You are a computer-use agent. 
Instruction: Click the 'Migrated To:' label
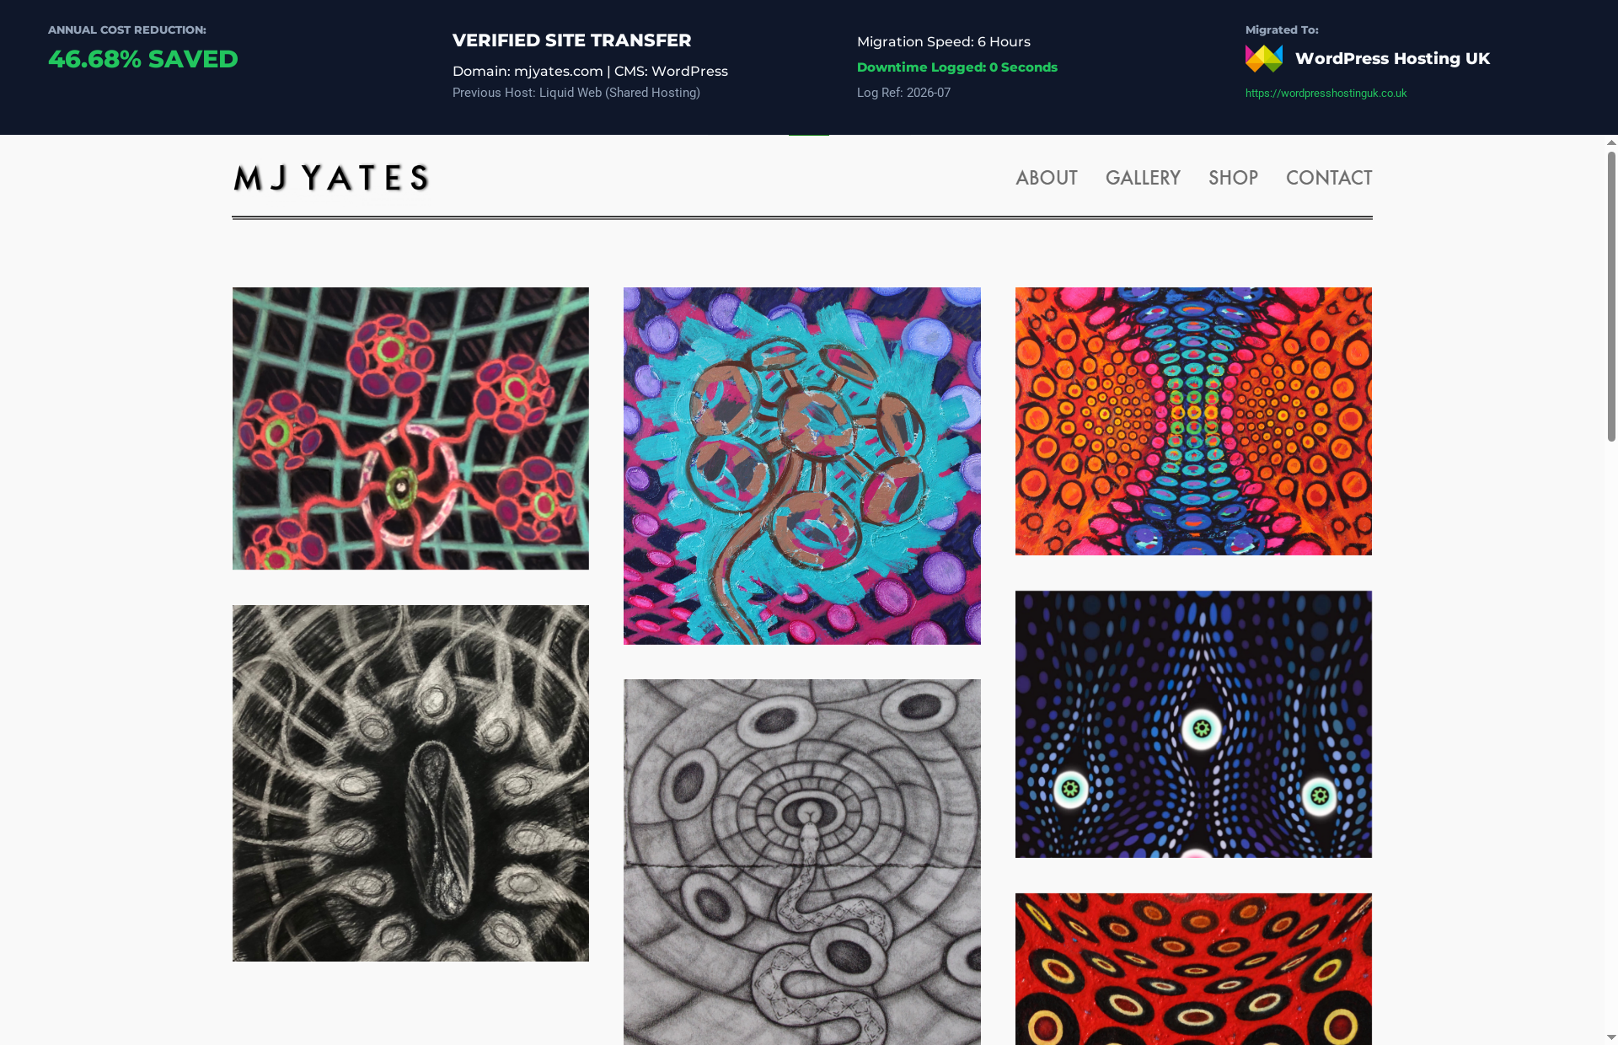1282,30
